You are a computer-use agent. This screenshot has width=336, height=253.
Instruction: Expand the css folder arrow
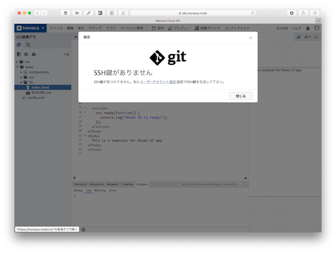[x=21, y=77]
